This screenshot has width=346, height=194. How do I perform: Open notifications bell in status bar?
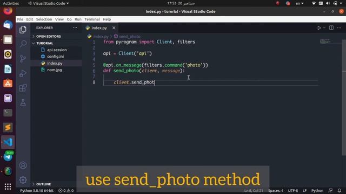340,190
